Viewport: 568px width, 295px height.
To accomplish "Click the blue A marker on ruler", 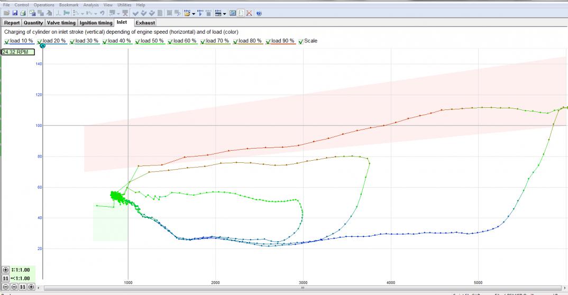I will [x=43, y=46].
